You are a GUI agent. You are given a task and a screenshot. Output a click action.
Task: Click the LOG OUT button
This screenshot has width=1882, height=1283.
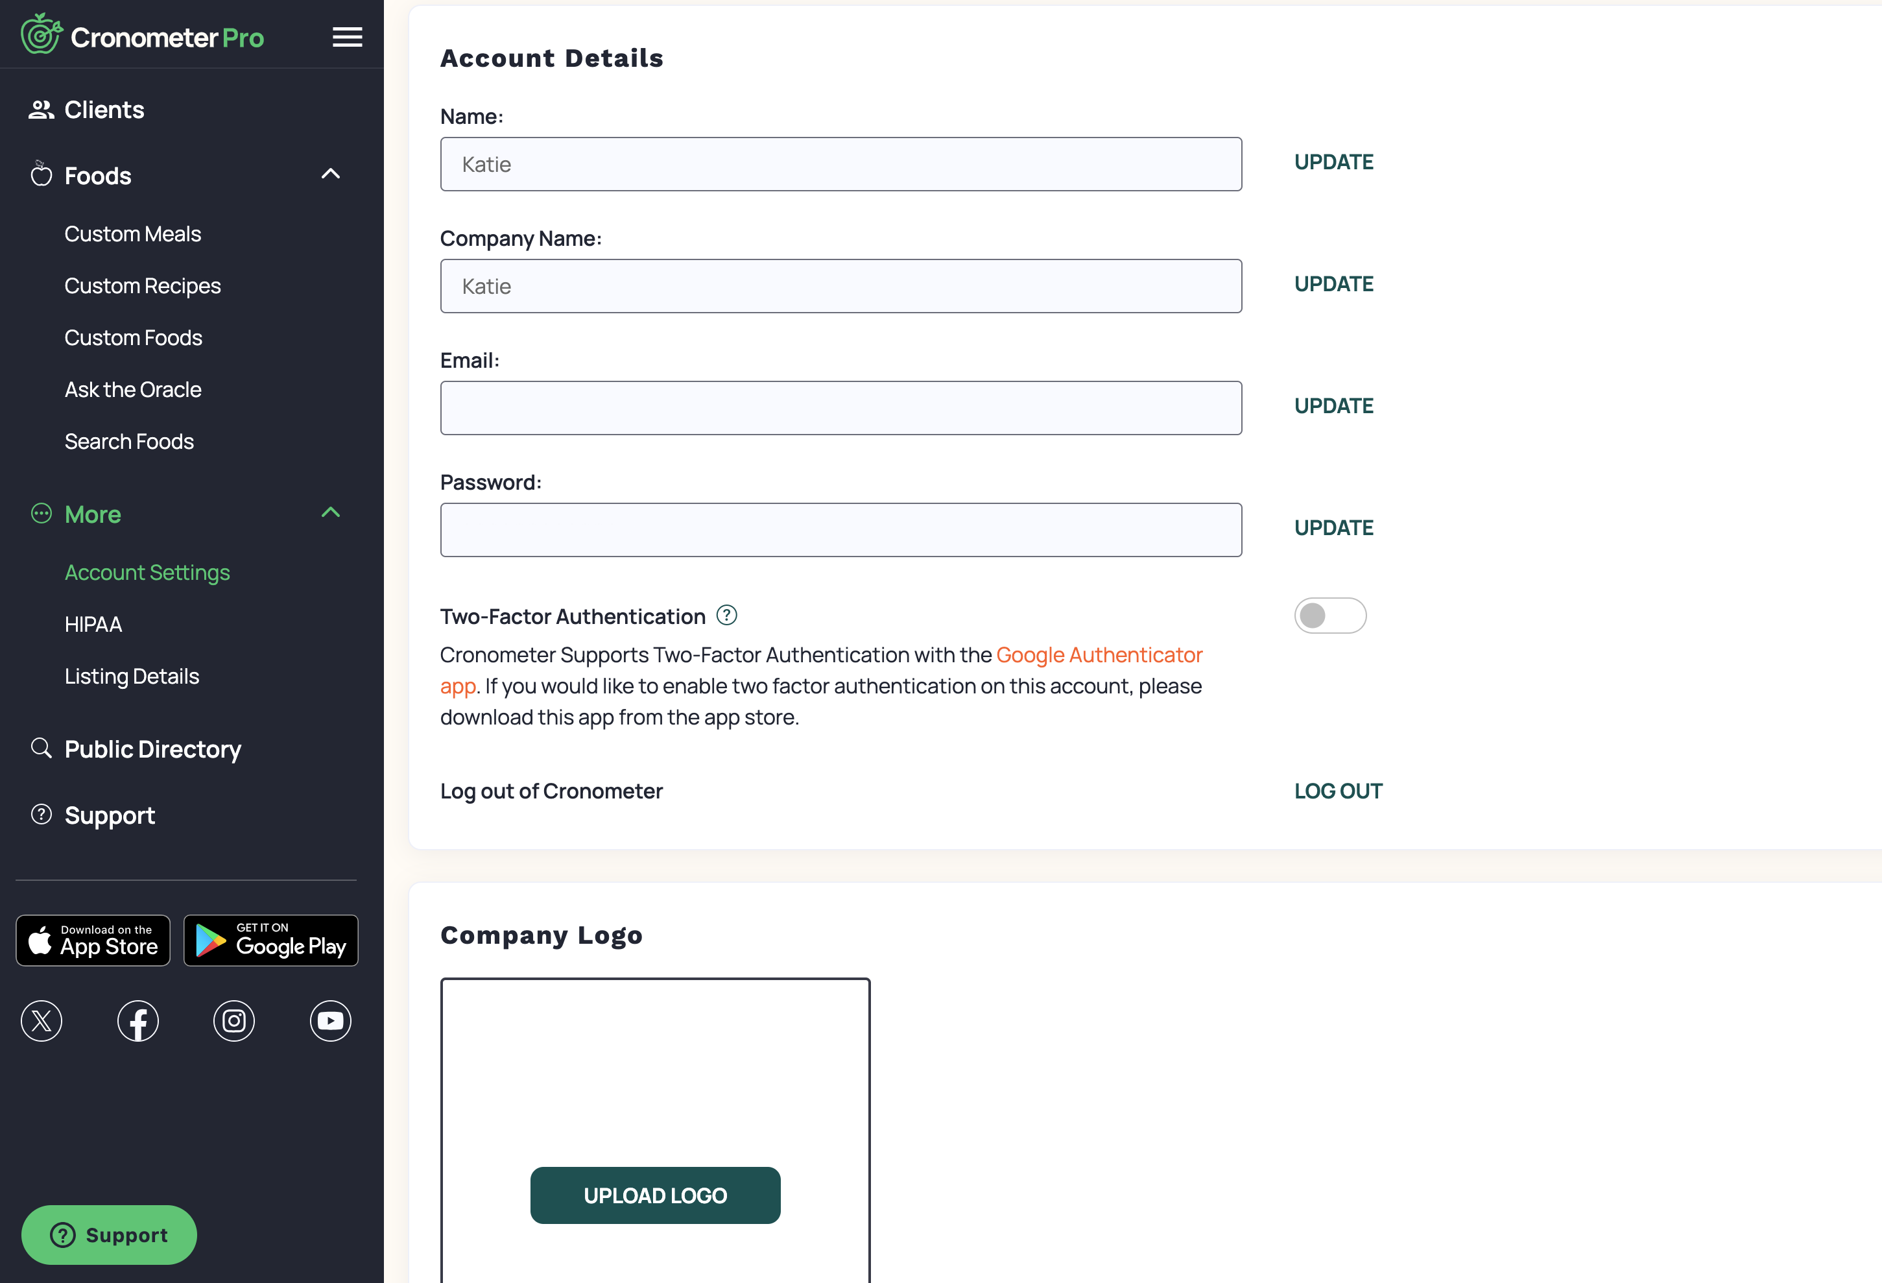(x=1339, y=791)
